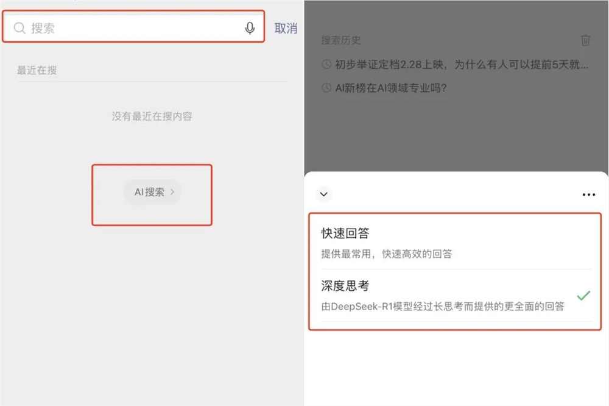Open the three-dot more options icon
This screenshot has width=609, height=406.
588,194
